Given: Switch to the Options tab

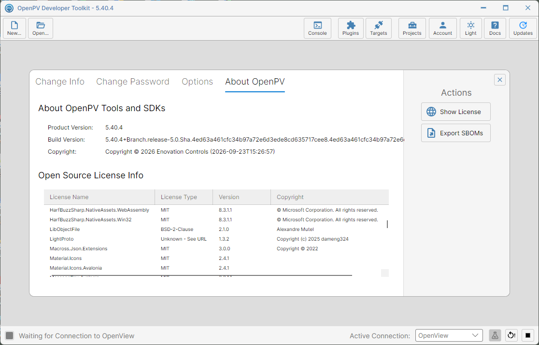Looking at the screenshot, I should coord(198,82).
